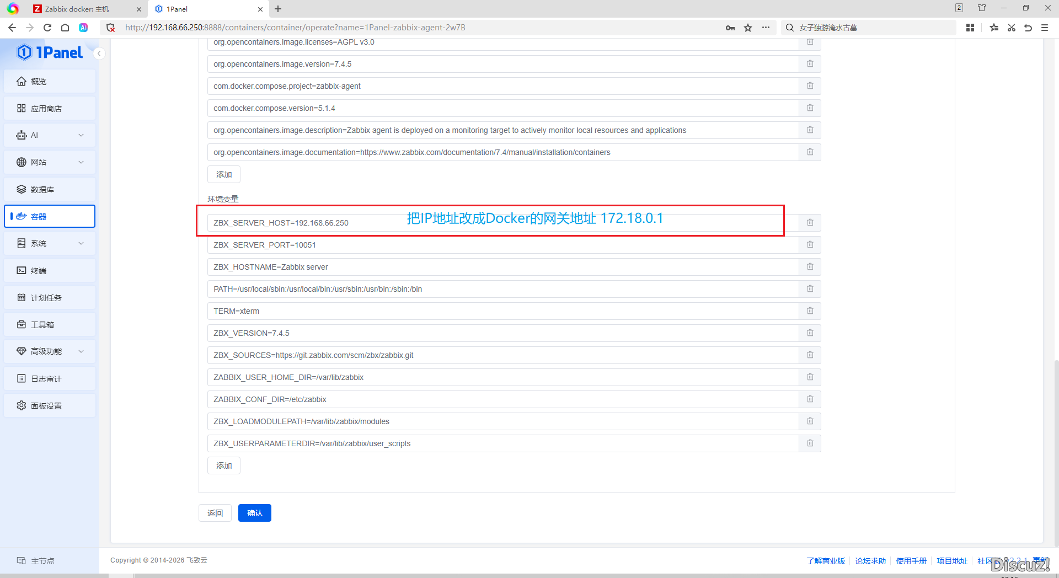The height and width of the screenshot is (578, 1059).
Task: Expand the 系统 sidebar menu
Action: [50, 243]
